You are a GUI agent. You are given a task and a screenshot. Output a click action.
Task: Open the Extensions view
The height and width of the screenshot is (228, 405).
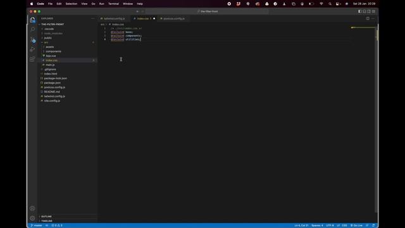(x=32, y=59)
